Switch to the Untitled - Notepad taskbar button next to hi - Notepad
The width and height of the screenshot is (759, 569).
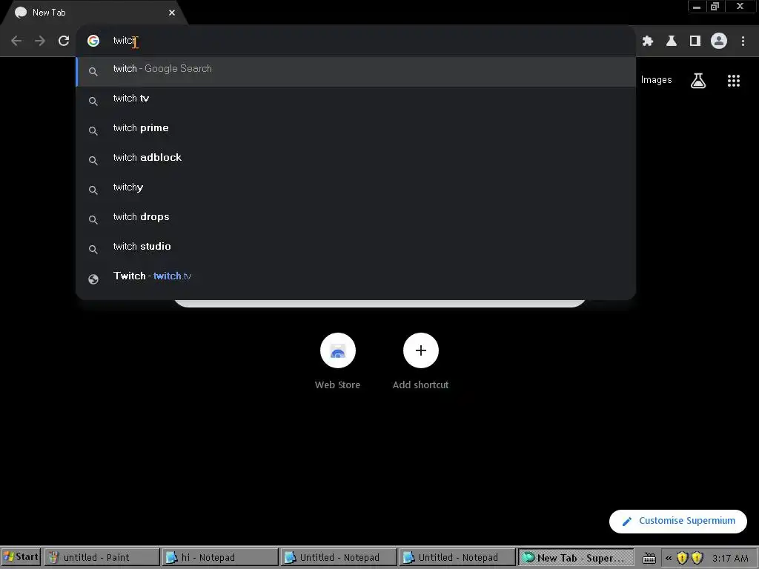click(x=339, y=557)
